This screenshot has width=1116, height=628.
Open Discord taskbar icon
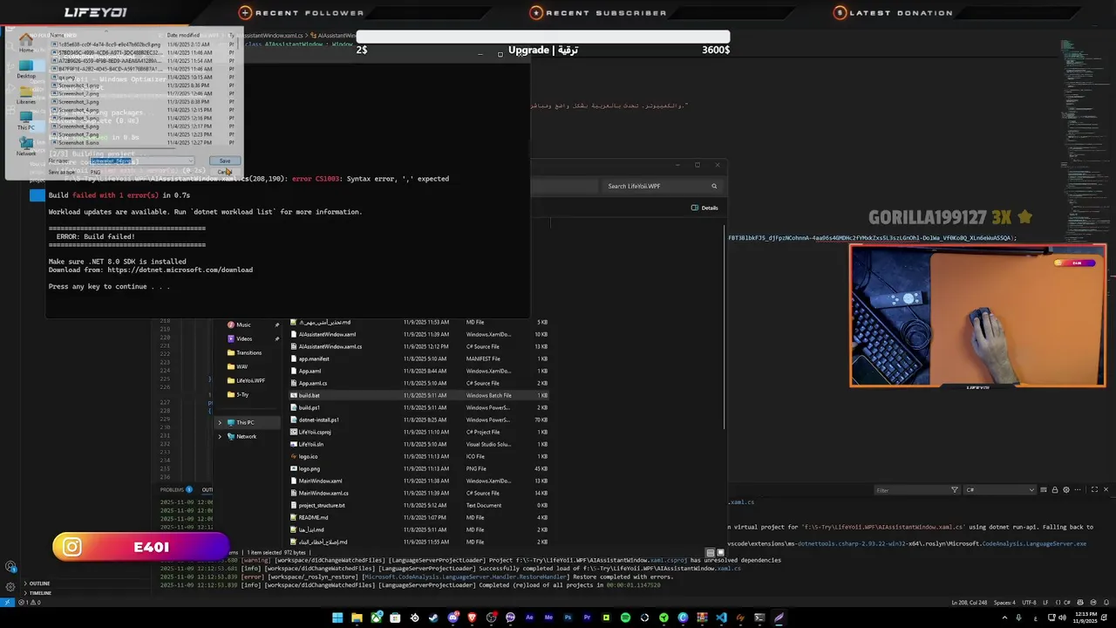click(x=453, y=618)
